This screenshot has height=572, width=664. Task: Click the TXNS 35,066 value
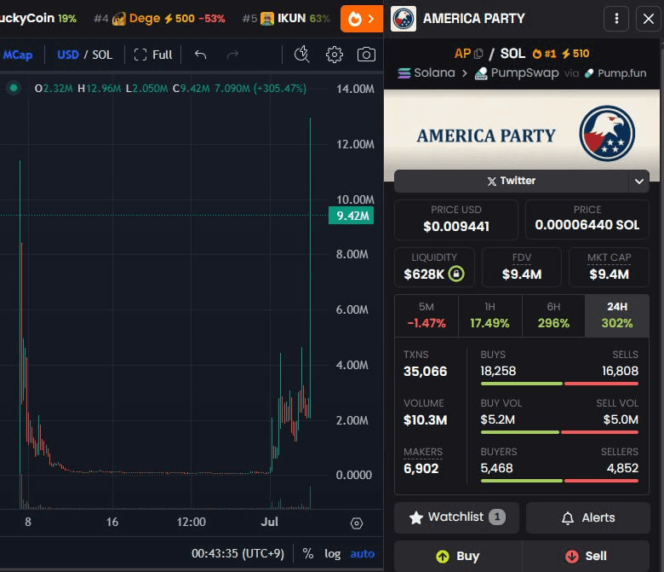tap(425, 372)
